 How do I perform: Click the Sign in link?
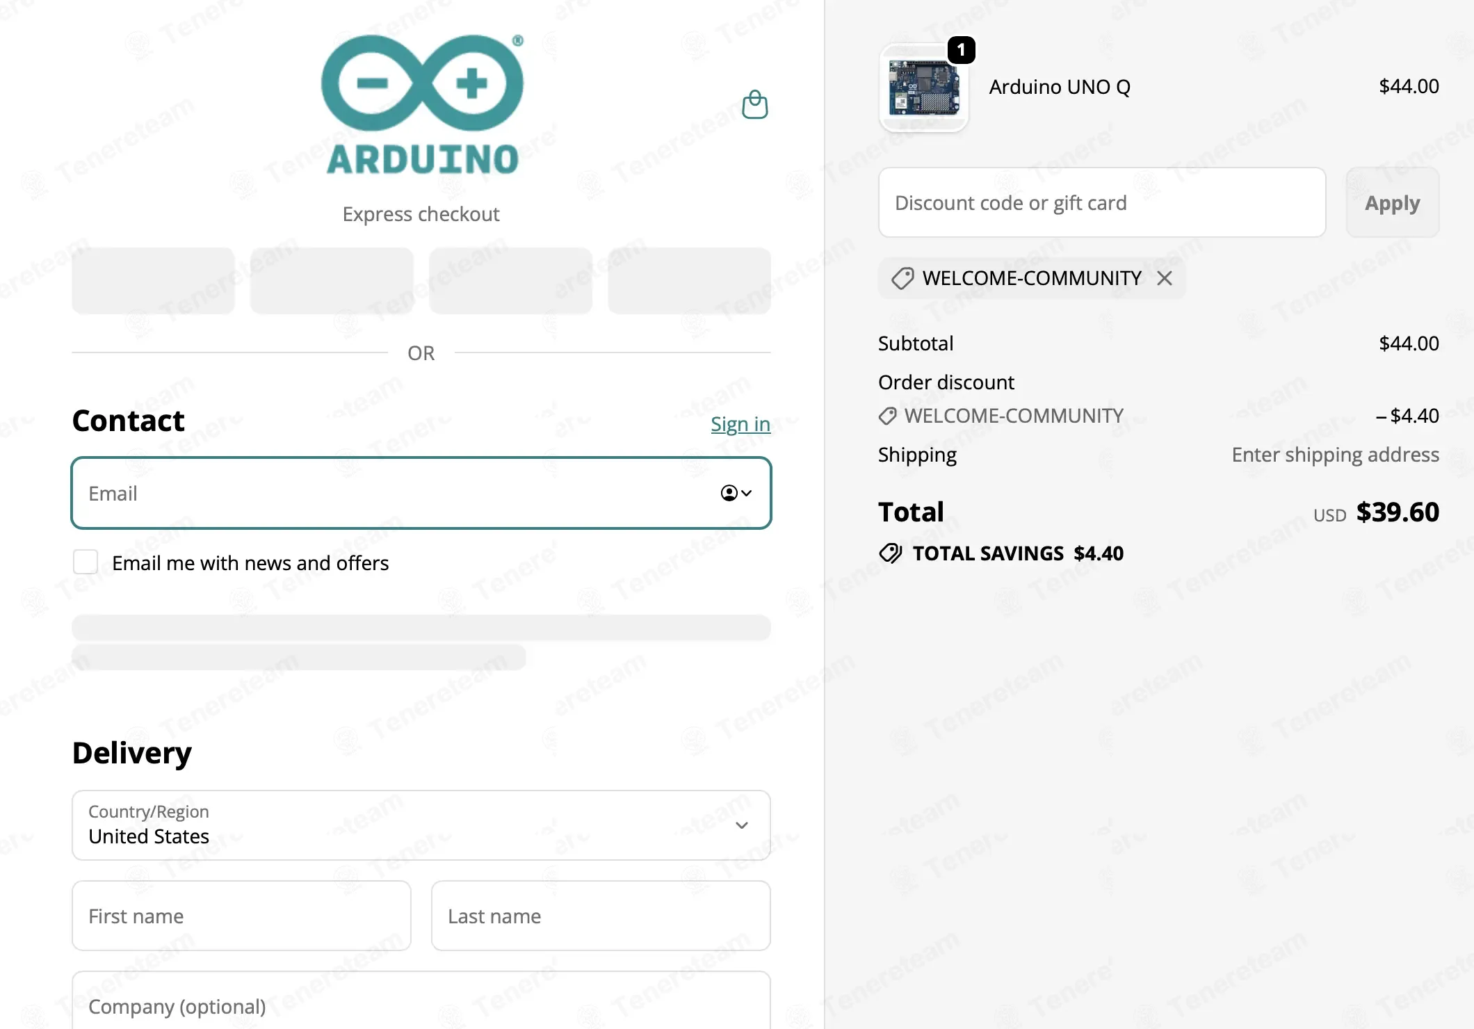pyautogui.click(x=740, y=423)
